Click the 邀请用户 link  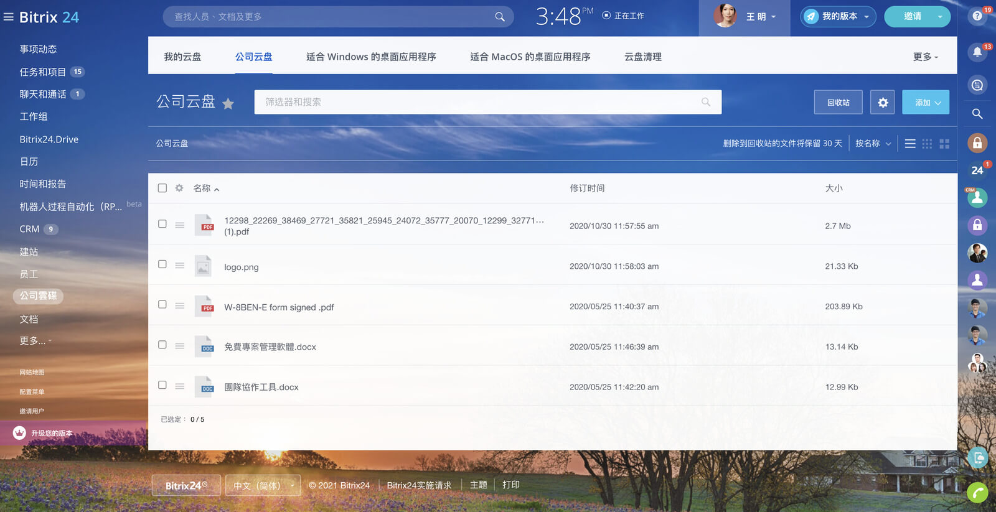point(32,411)
